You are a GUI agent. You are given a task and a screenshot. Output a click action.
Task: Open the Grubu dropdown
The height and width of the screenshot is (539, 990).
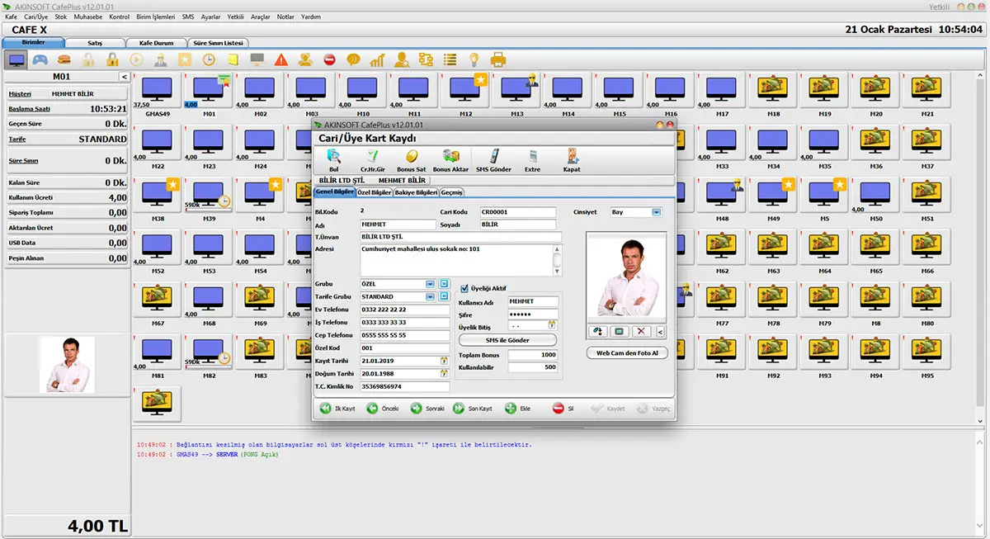pyautogui.click(x=430, y=284)
